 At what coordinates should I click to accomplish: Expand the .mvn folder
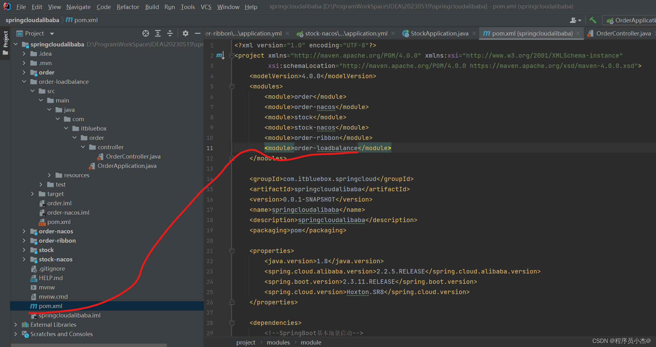(24, 63)
